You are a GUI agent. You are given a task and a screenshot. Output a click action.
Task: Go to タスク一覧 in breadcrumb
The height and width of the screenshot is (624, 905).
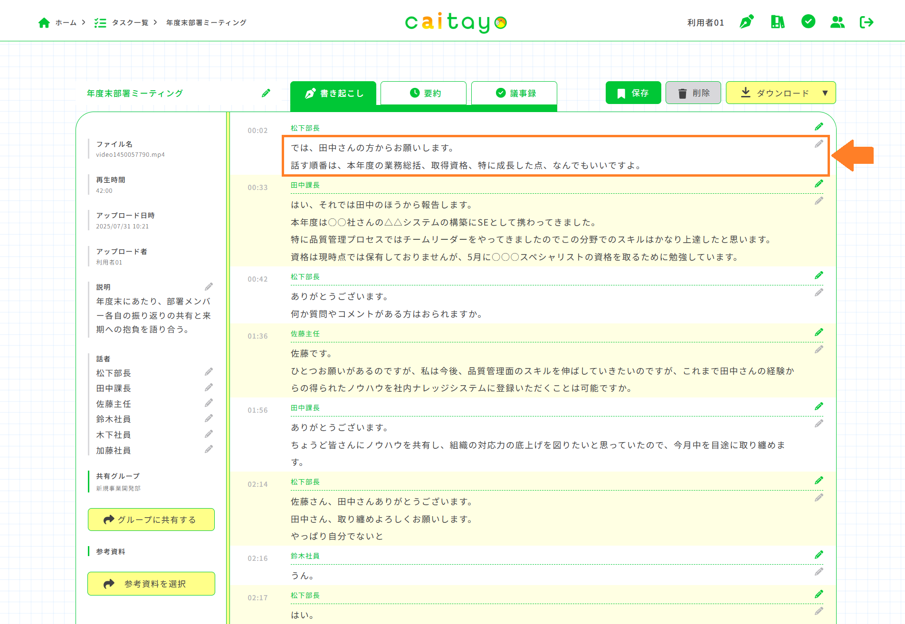(130, 22)
